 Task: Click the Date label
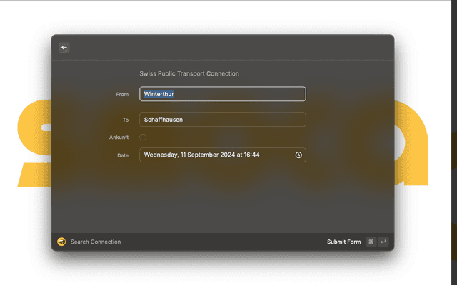(122, 155)
